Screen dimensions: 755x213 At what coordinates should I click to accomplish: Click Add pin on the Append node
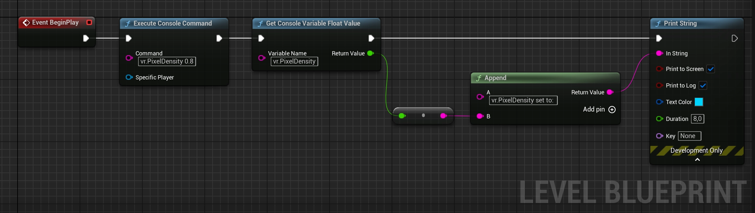pyautogui.click(x=599, y=109)
